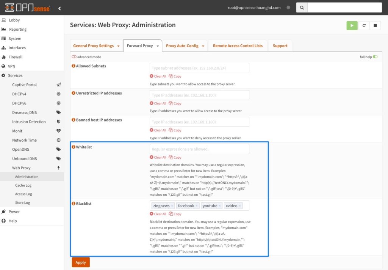Click the Blacklist info icon
Viewport: 388px width, 270px height.
tap(74, 203)
